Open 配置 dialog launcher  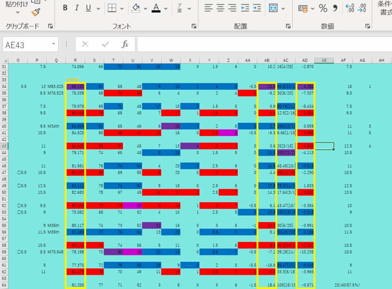click(288, 26)
